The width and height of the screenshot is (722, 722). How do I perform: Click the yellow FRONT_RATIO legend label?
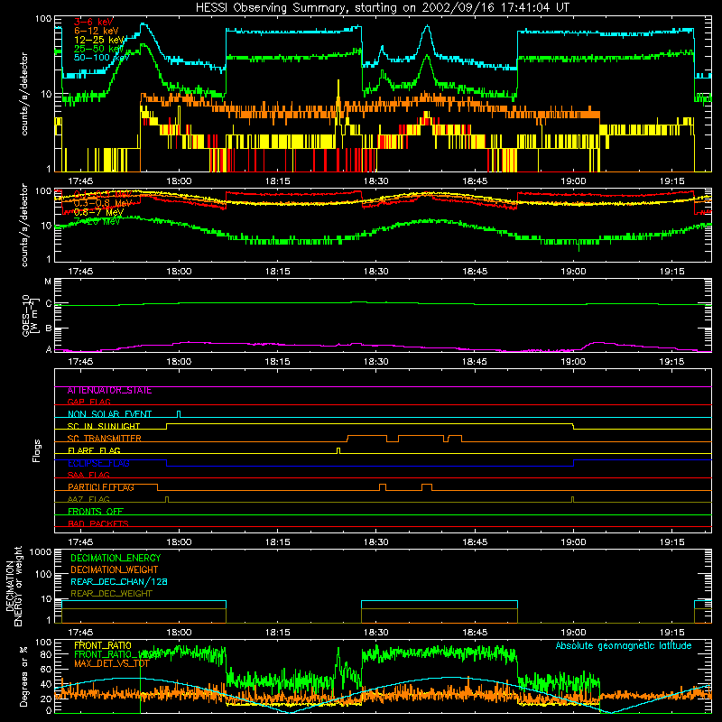pyautogui.click(x=103, y=645)
